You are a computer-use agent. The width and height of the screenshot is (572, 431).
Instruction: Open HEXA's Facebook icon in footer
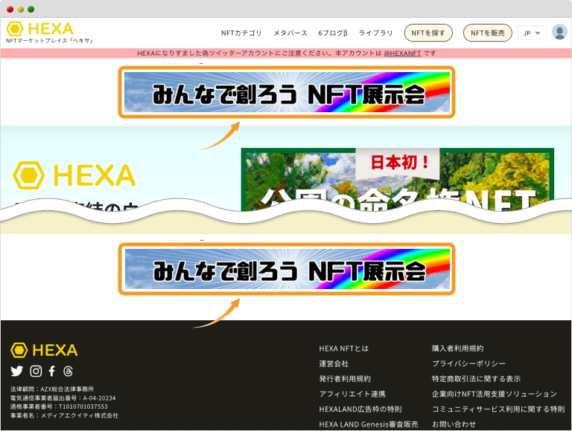pyautogui.click(x=52, y=371)
